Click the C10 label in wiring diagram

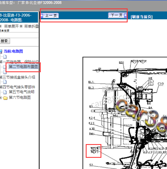pyautogui.click(x=161, y=84)
